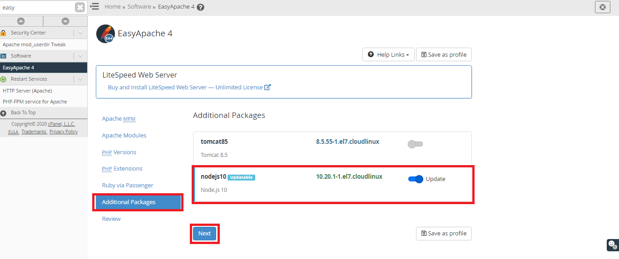Open the Review tab
619x259 pixels.
[111, 219]
